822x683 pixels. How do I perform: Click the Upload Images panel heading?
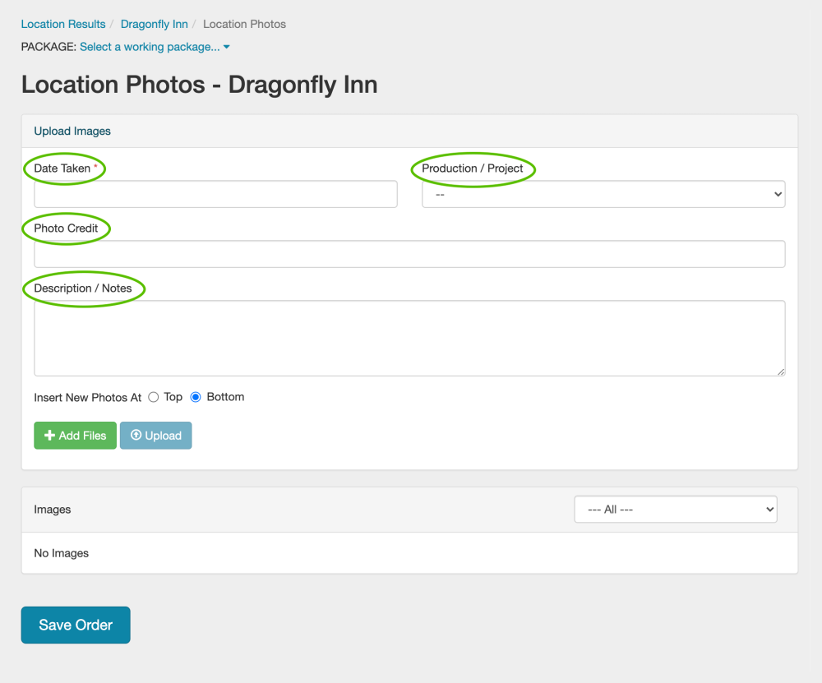(x=72, y=131)
